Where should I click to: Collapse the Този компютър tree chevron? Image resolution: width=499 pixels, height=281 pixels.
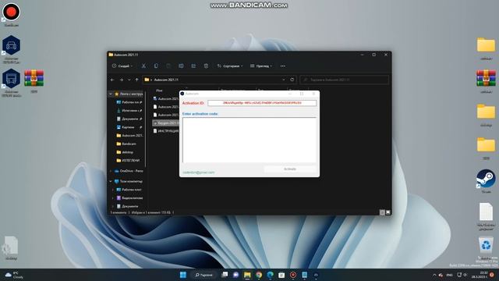111,181
